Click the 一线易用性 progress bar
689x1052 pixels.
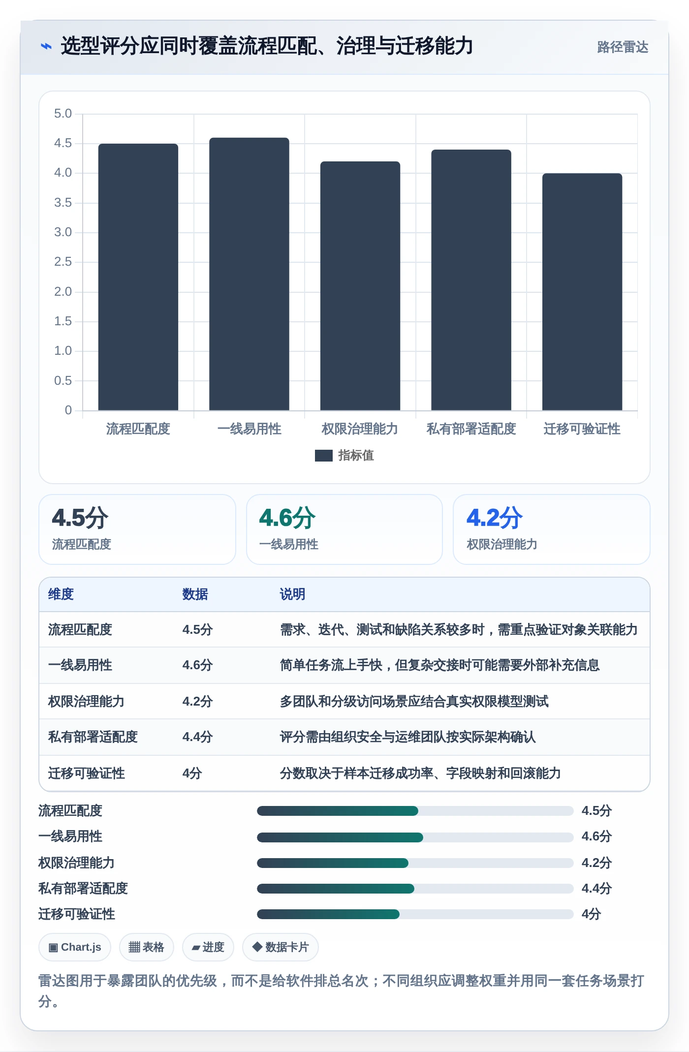415,837
